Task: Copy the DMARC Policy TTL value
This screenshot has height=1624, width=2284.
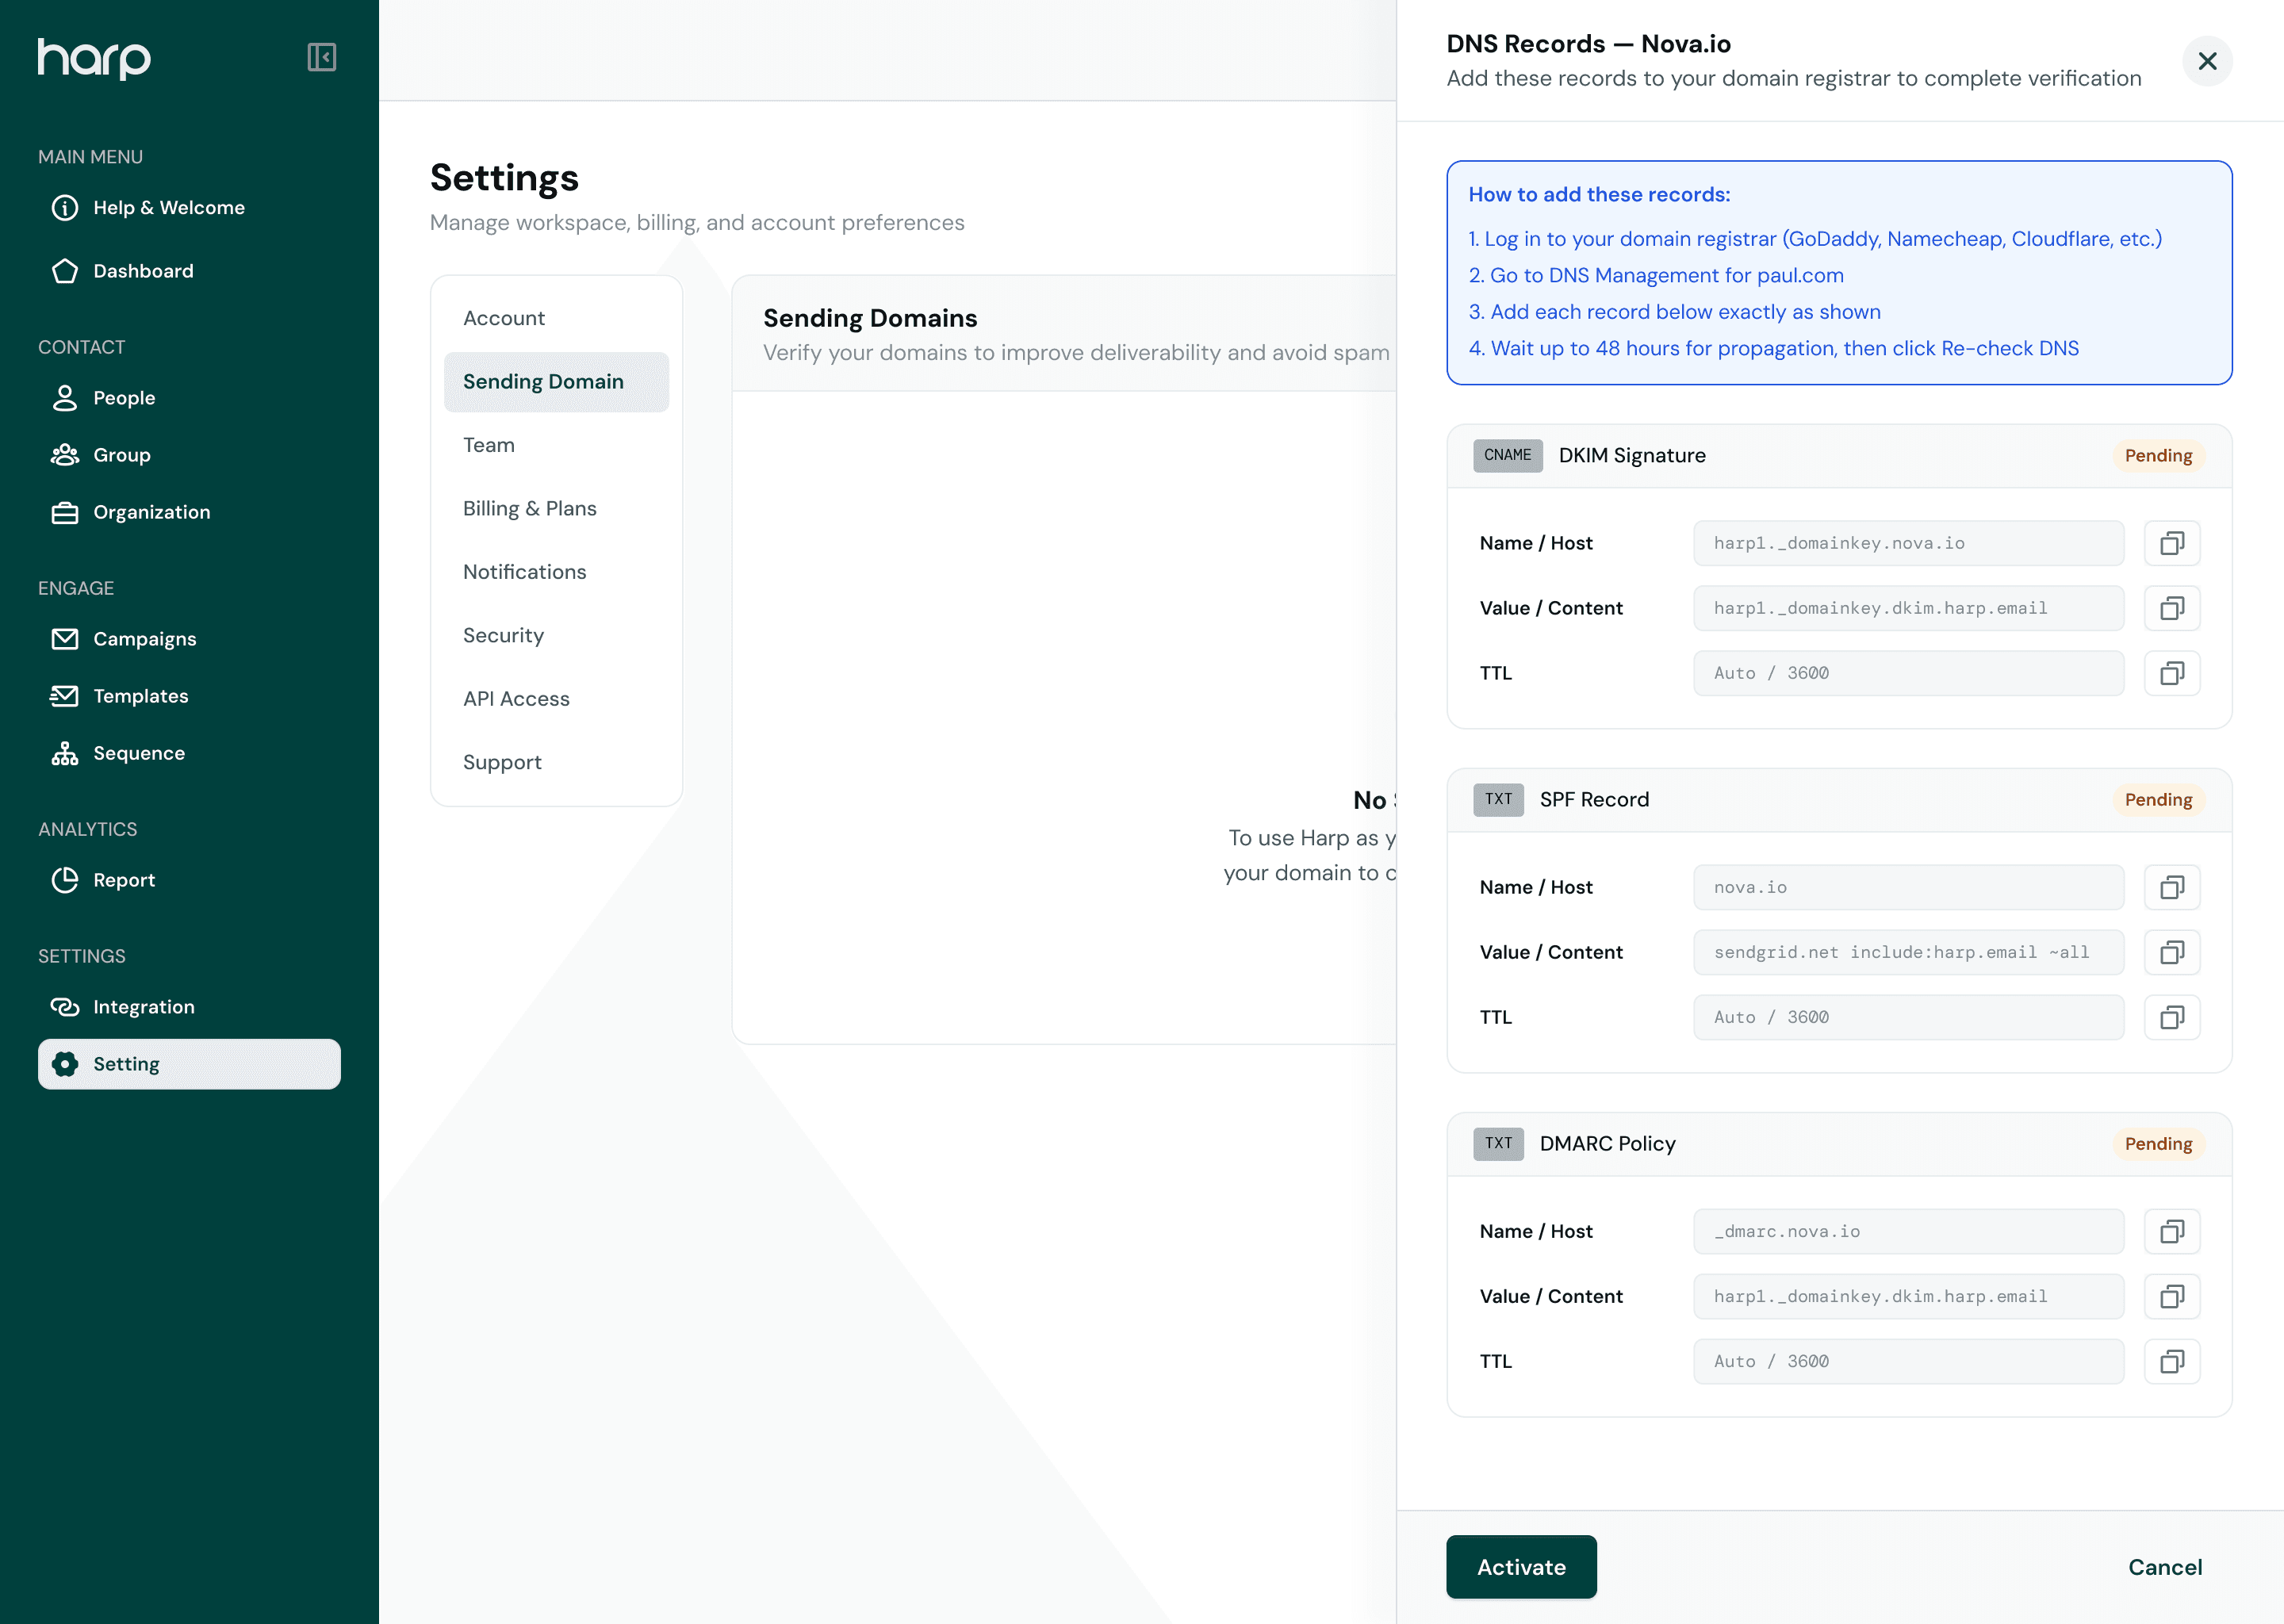Action: point(2172,1361)
